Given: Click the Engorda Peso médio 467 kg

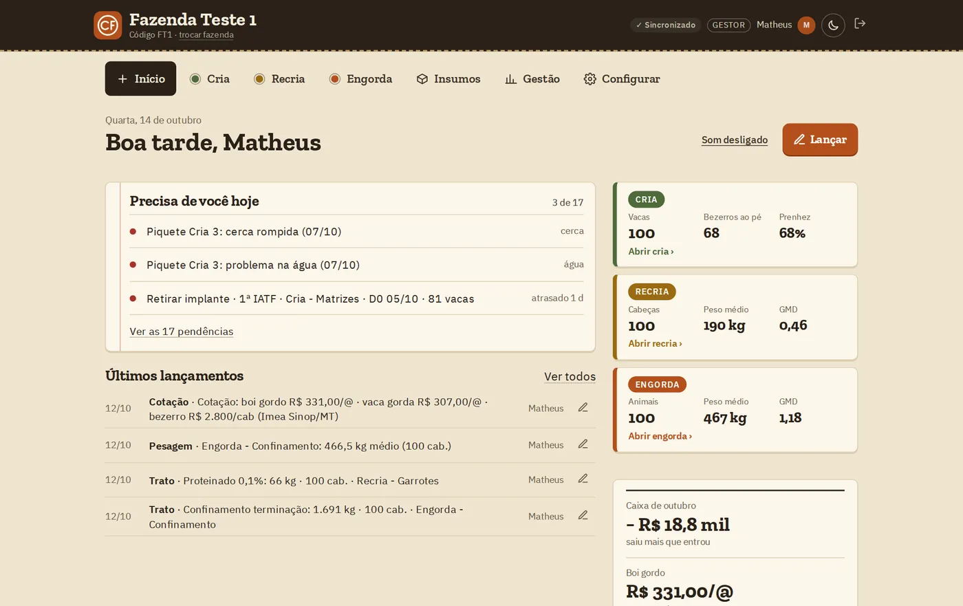Looking at the screenshot, I should click(x=725, y=418).
